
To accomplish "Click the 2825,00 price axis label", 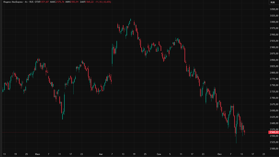I will tap(274, 66).
